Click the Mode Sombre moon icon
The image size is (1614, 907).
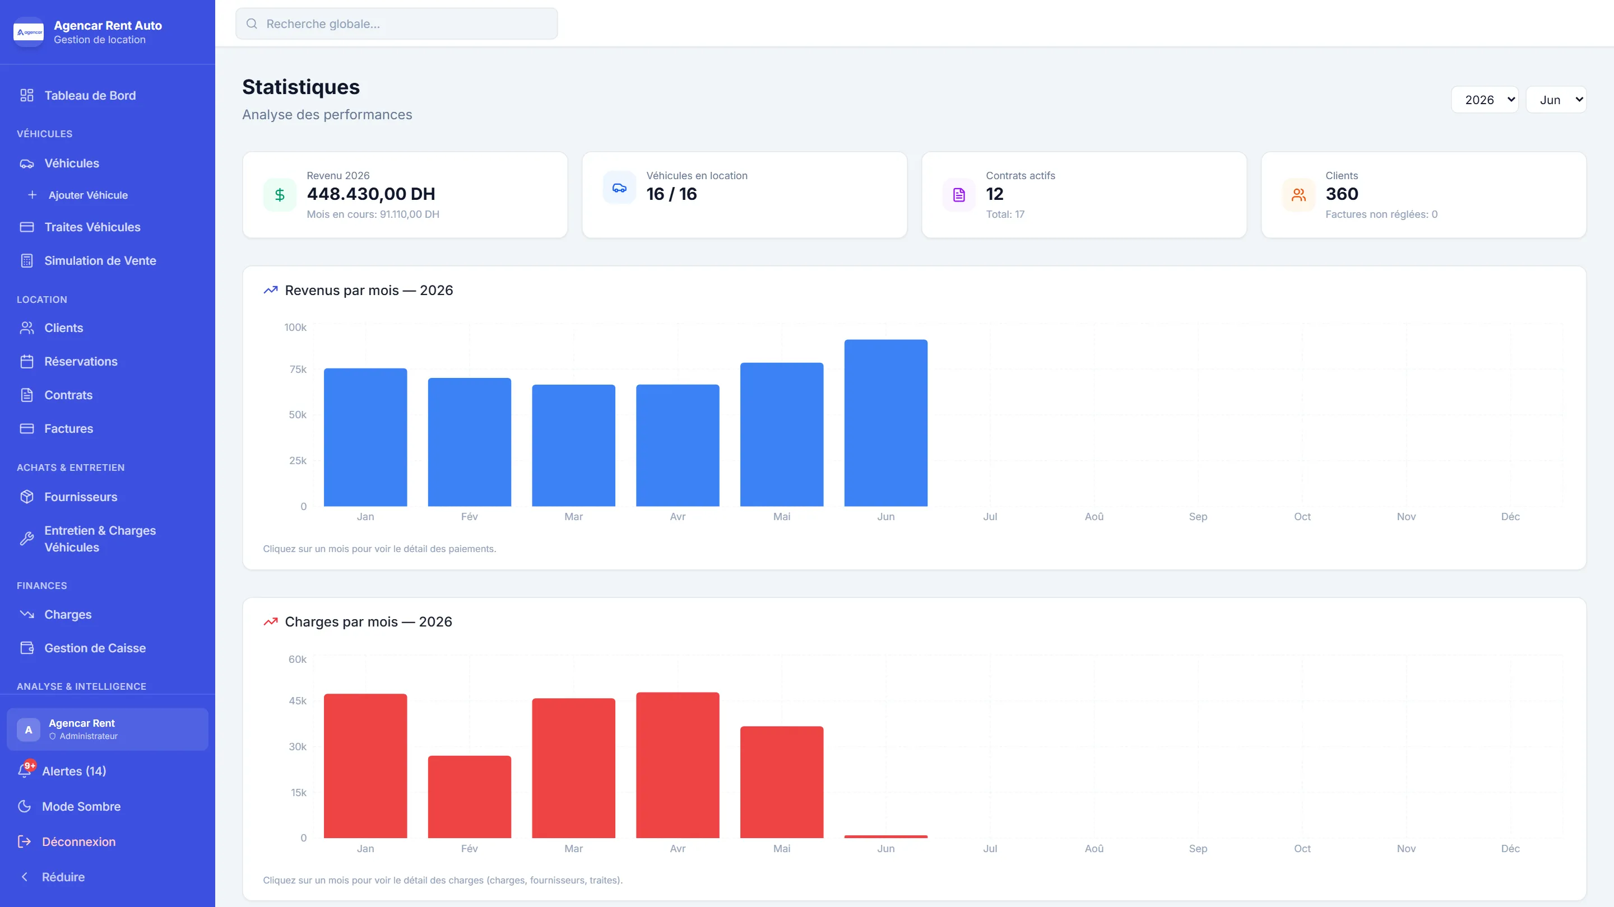(x=25, y=806)
